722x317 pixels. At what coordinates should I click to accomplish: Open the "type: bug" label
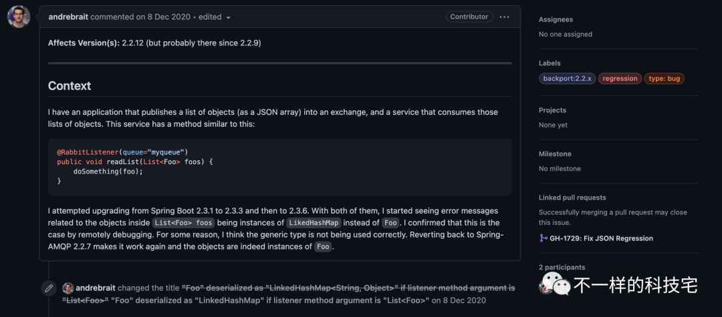(665, 79)
